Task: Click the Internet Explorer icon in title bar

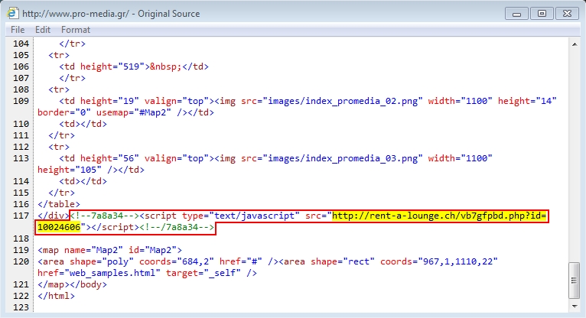Action: point(13,14)
